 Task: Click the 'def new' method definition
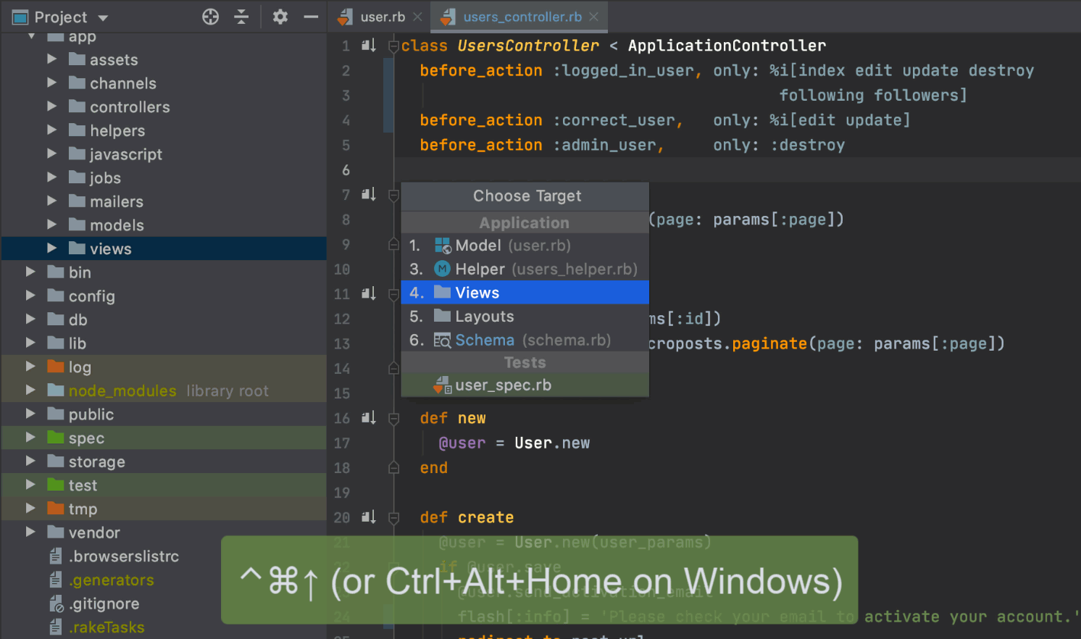(453, 418)
